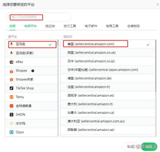Choose site 加拿大 (sellercentral.amazon.ca)
The image size is (160, 152).
click(108, 112)
